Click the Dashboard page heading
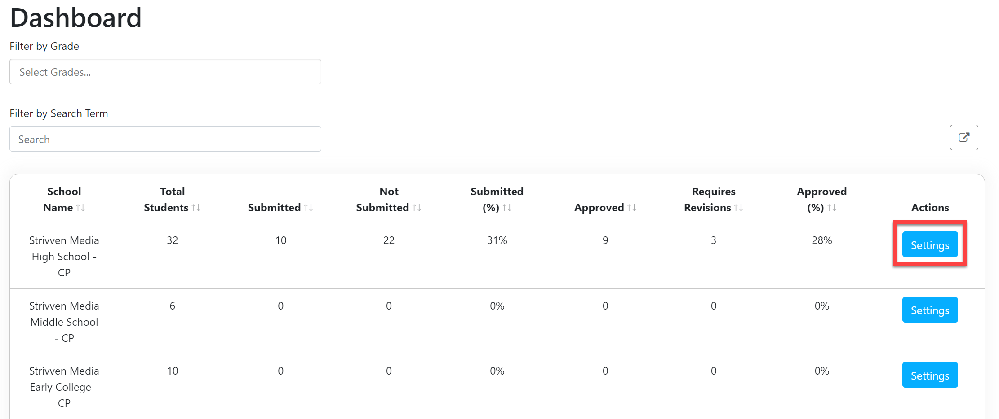Viewport: 999px width, 419px height. [x=75, y=18]
